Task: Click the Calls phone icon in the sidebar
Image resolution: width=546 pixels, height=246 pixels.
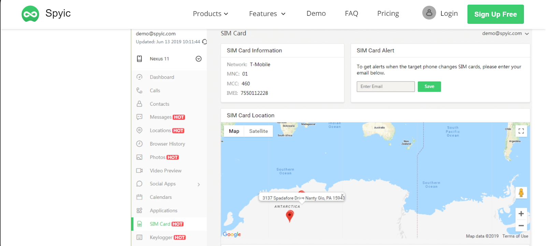Action: pyautogui.click(x=139, y=90)
